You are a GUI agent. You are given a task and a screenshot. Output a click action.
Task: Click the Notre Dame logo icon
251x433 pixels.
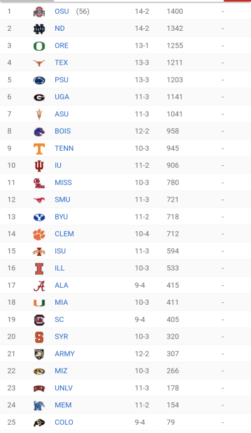click(x=39, y=29)
